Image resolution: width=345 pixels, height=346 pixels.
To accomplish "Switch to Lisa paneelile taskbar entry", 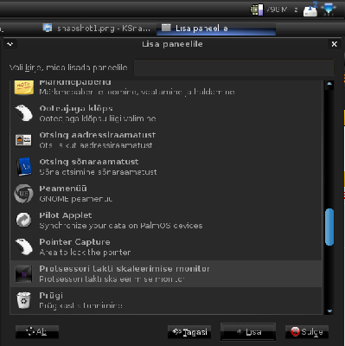I will point(216,29).
